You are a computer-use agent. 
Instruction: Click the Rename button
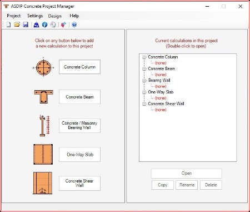[x=187, y=185]
